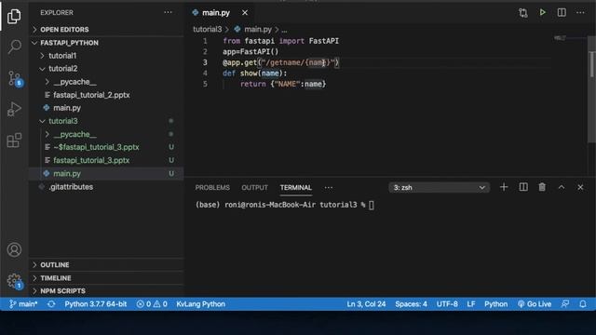Click breadcrumb trailing ellipsis after main.py

point(284,30)
